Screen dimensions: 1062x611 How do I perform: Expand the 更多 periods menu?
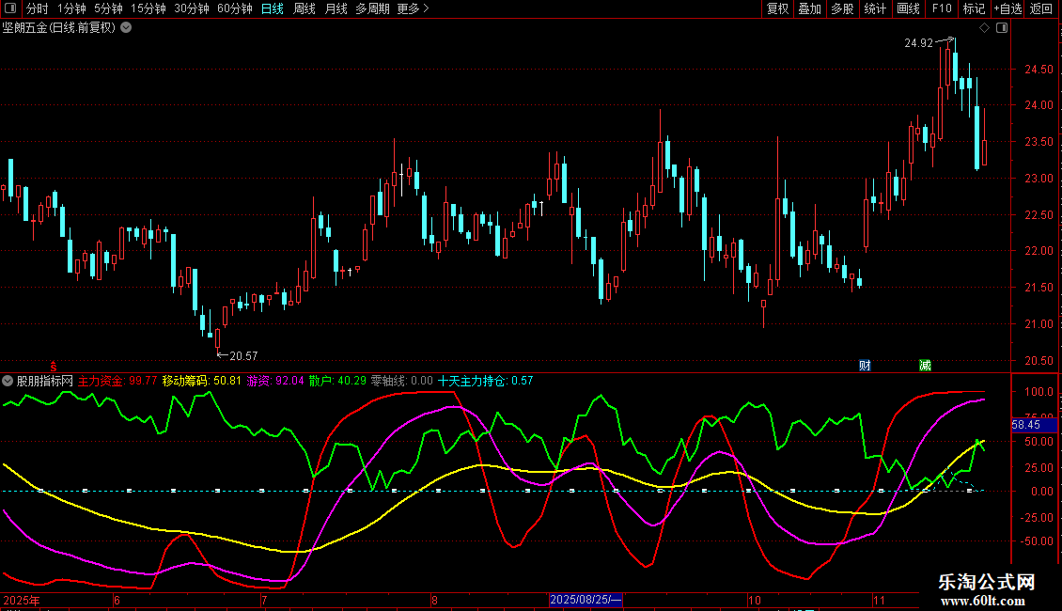pyautogui.click(x=413, y=8)
